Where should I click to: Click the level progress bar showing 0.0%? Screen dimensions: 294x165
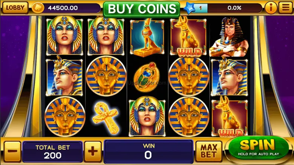click(228, 8)
